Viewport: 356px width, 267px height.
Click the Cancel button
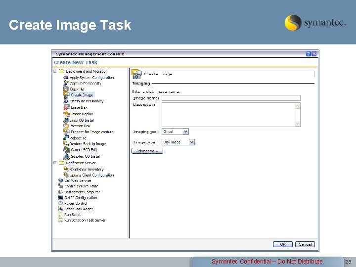click(x=305, y=244)
